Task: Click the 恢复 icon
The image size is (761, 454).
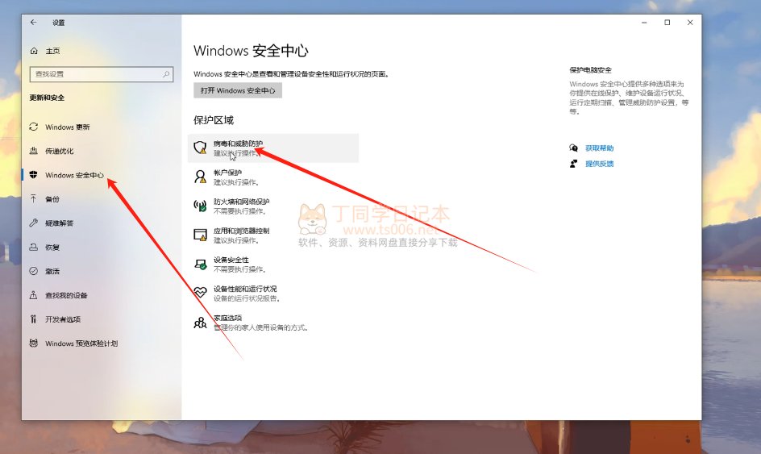Action: click(34, 247)
